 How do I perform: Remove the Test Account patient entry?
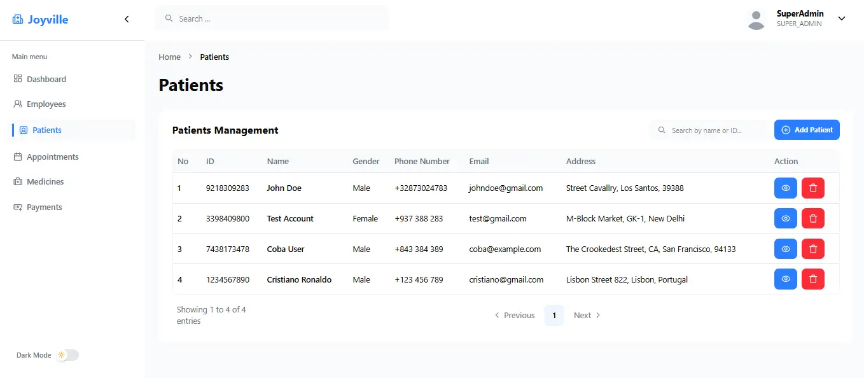point(812,218)
